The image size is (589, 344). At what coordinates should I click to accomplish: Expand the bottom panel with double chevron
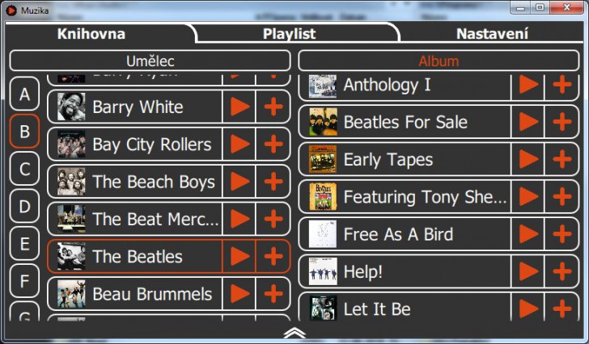pos(294,333)
